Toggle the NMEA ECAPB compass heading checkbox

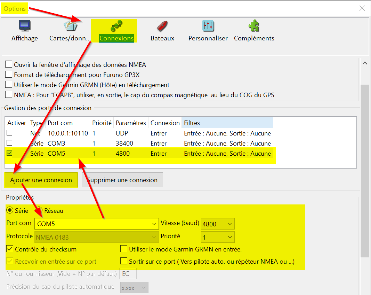(9, 94)
